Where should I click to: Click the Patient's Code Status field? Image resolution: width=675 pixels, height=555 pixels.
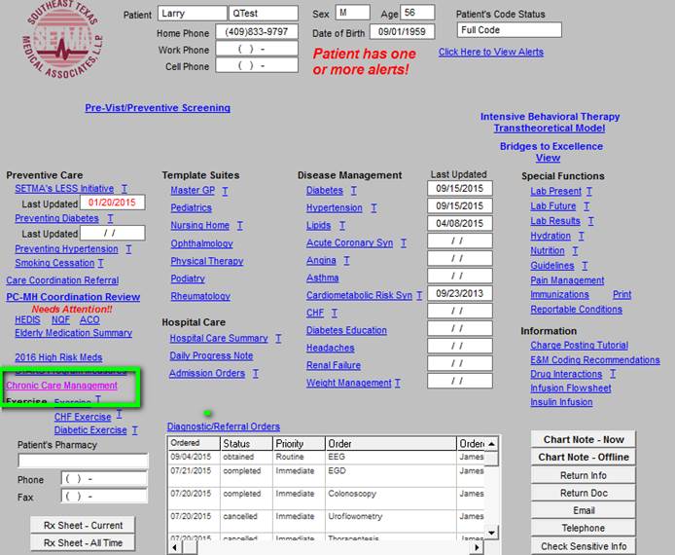[510, 30]
